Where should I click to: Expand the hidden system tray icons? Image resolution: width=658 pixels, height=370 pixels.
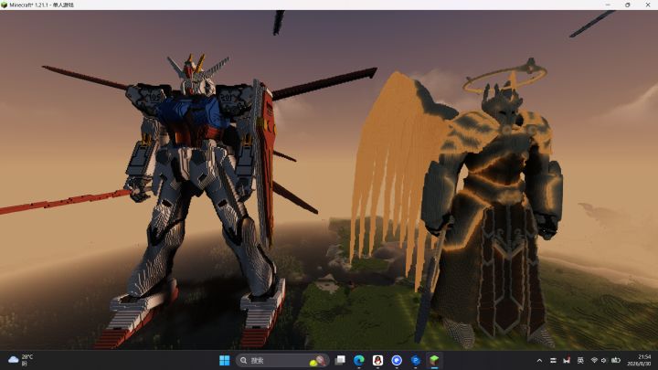pos(539,360)
